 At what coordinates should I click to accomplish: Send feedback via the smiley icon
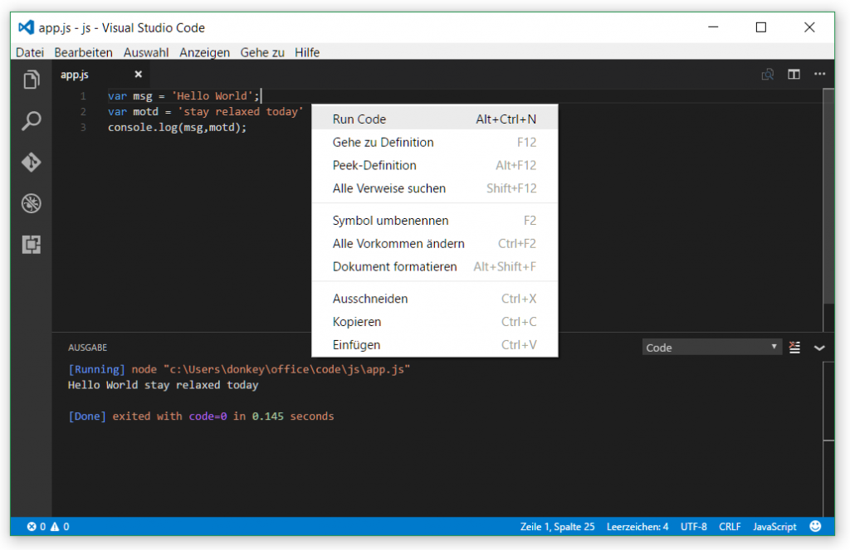(x=815, y=526)
